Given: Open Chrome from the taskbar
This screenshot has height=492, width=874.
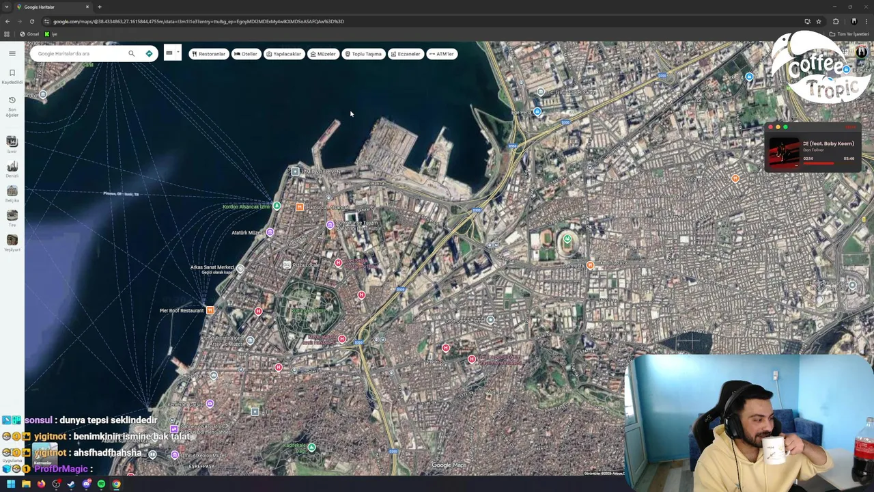Looking at the screenshot, I should point(116,484).
